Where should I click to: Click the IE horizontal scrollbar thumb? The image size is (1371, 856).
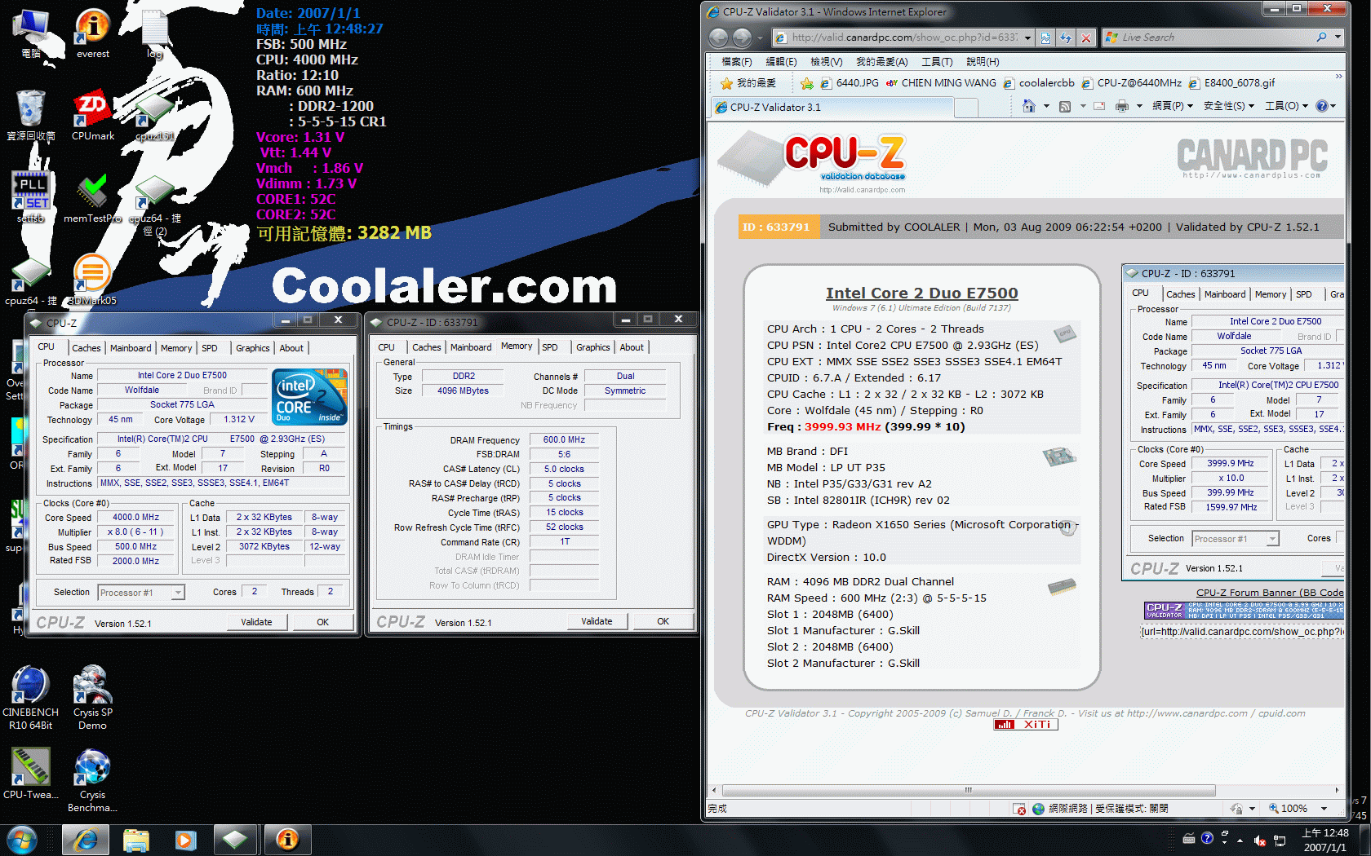(969, 790)
